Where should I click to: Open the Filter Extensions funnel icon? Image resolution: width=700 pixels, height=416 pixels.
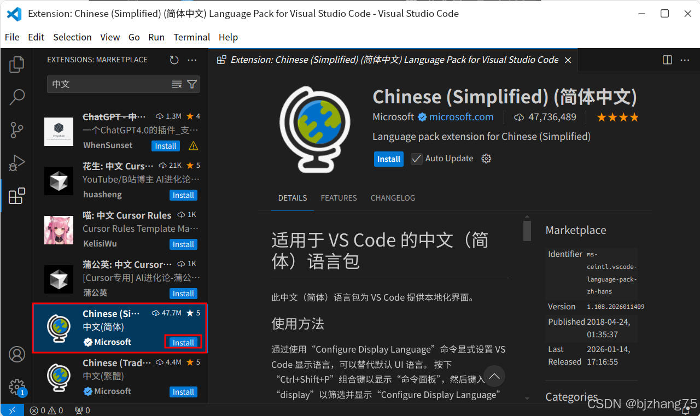click(x=192, y=84)
